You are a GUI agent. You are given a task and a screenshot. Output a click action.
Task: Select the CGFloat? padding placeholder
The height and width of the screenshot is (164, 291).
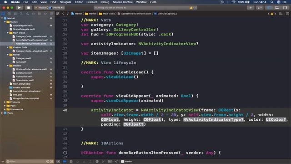click(134, 124)
